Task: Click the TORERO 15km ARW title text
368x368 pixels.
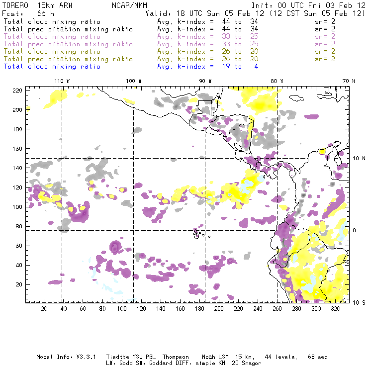Action: [x=34, y=5]
